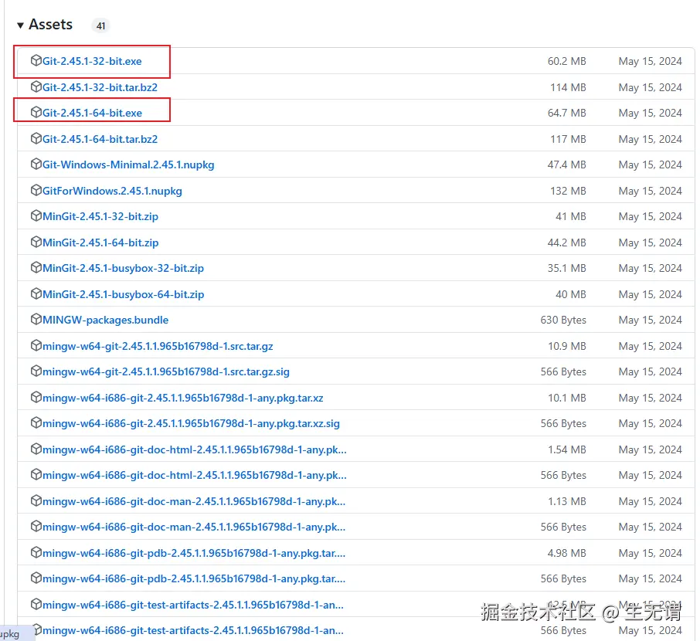Click the 630 Bytes size text

click(x=563, y=320)
